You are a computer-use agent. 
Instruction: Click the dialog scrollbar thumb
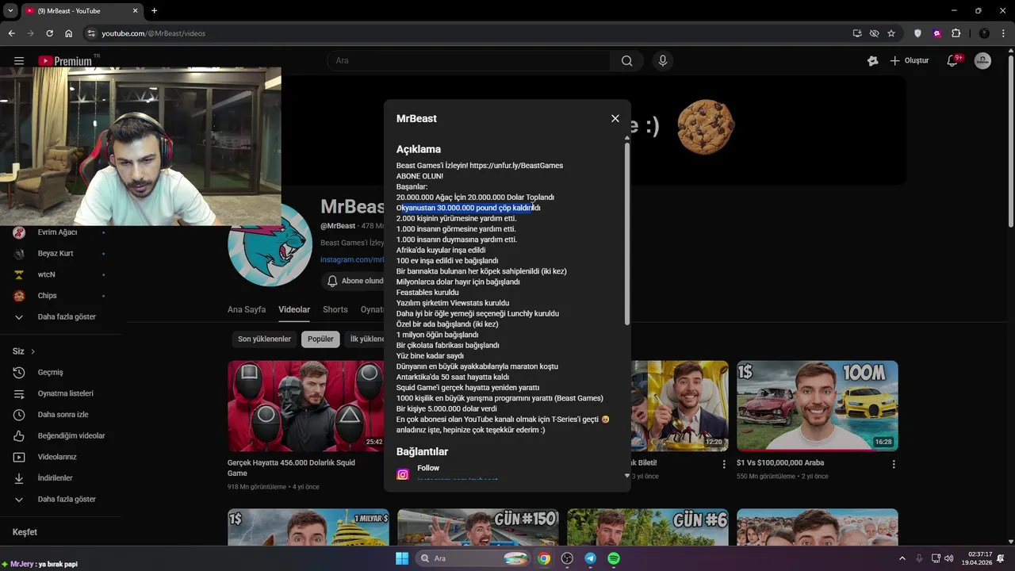click(627, 234)
